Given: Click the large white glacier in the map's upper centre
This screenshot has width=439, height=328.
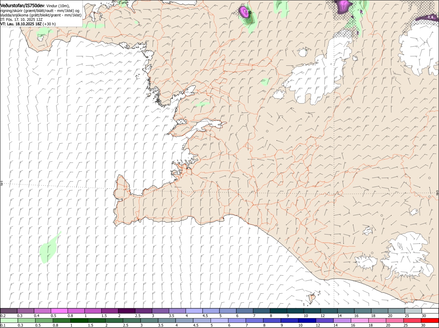Looking at the screenshot, I should click(319, 74).
